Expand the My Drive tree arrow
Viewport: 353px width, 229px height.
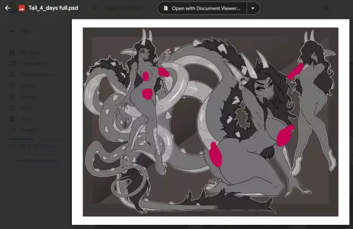pyautogui.click(x=6, y=53)
